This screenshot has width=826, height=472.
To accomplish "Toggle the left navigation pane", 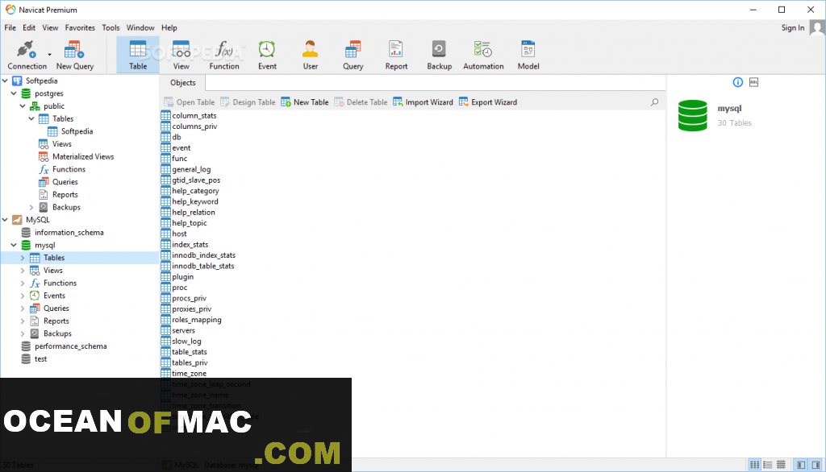I will (x=801, y=465).
